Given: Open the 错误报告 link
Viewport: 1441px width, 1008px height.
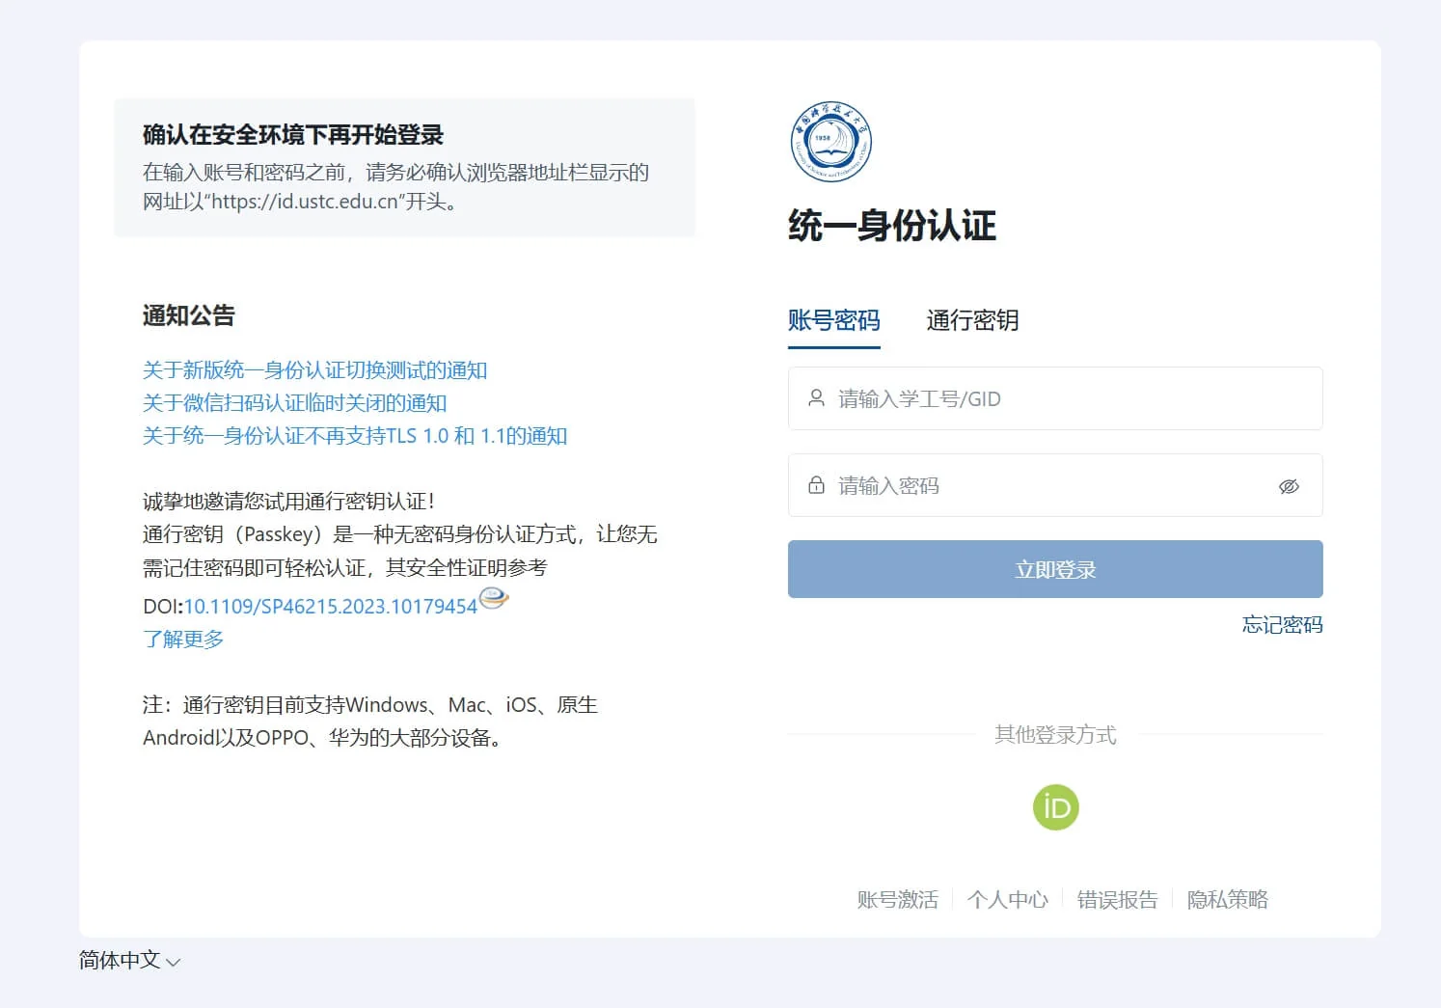Looking at the screenshot, I should (x=1117, y=900).
